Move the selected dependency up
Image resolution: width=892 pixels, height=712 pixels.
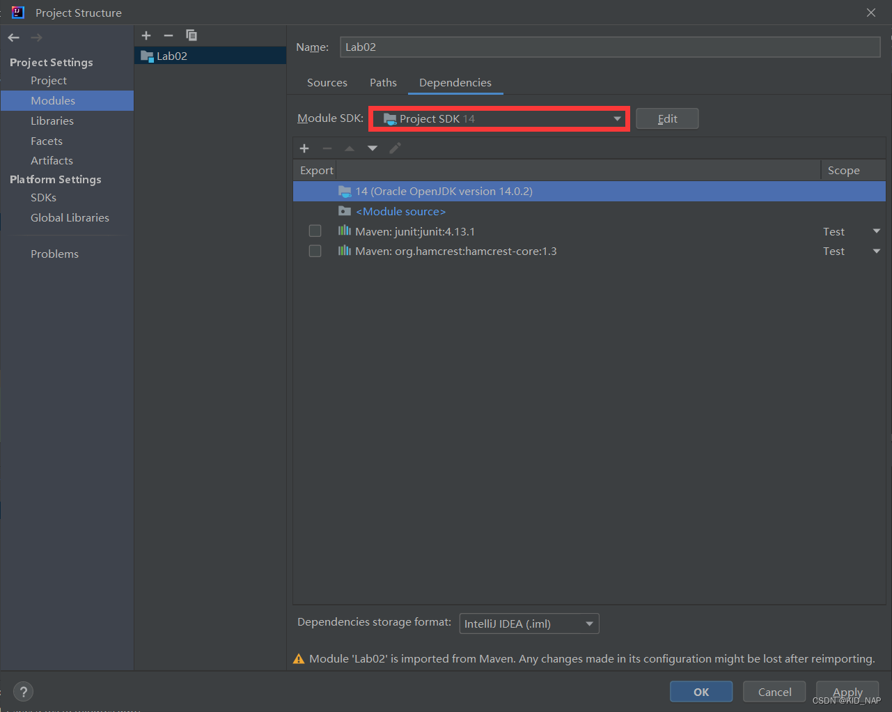click(350, 148)
